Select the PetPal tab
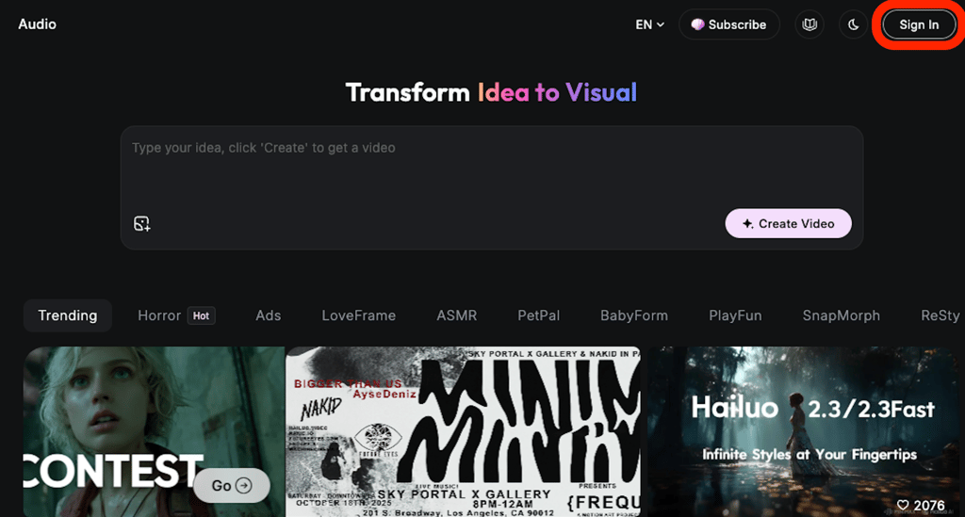The width and height of the screenshot is (965, 517). point(538,315)
